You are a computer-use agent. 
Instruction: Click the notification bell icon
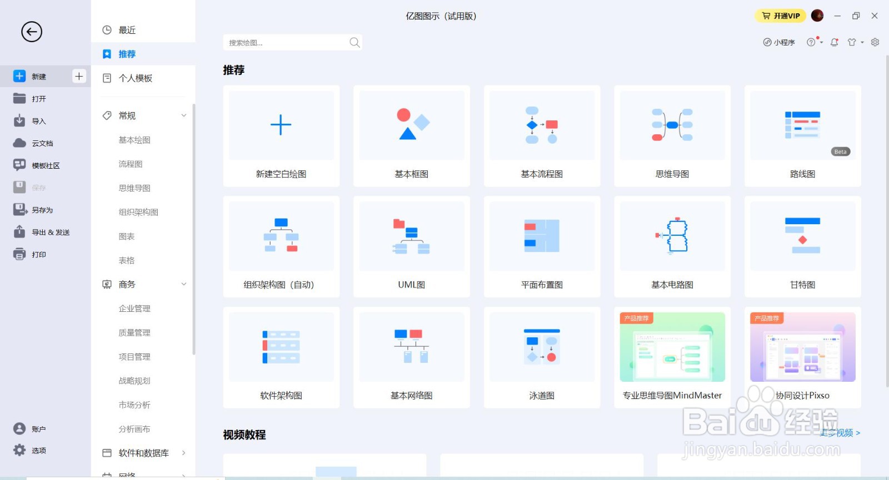click(x=835, y=42)
